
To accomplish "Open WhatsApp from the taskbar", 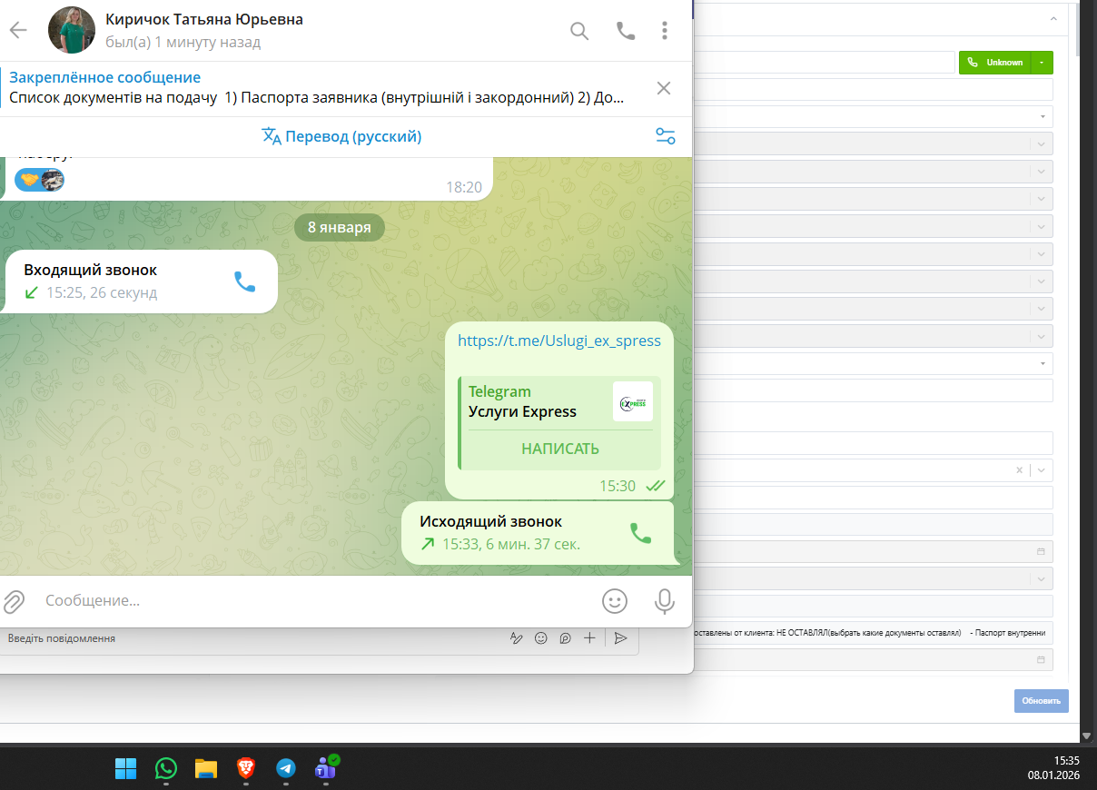I will [x=166, y=769].
